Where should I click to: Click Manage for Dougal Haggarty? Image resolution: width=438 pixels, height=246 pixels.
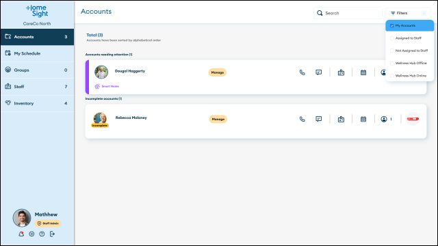(218, 72)
